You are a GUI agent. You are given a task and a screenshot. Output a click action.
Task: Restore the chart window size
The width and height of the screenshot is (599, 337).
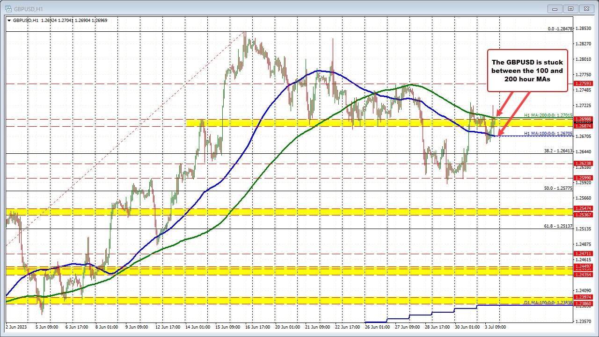coord(570,8)
